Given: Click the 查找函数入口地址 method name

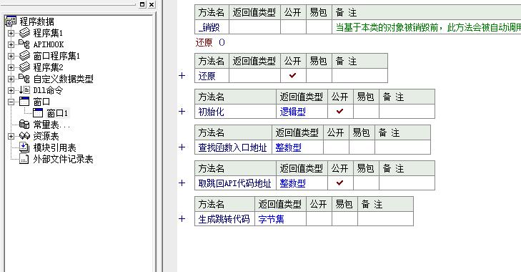Looking at the screenshot, I should [232, 147].
